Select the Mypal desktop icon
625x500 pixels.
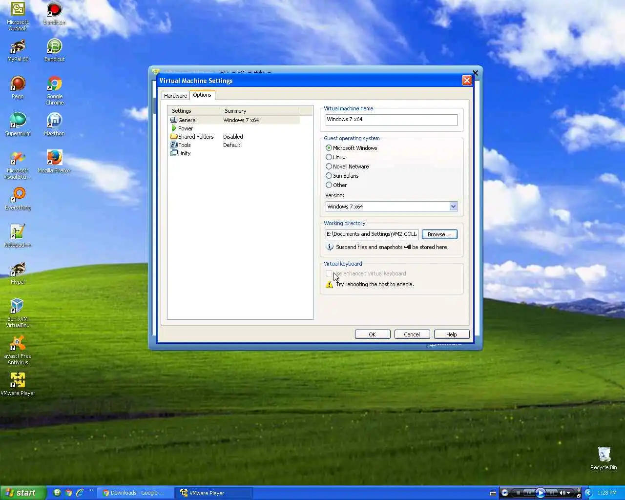[18, 273]
